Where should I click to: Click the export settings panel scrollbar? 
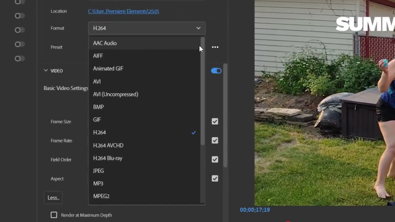225,116
